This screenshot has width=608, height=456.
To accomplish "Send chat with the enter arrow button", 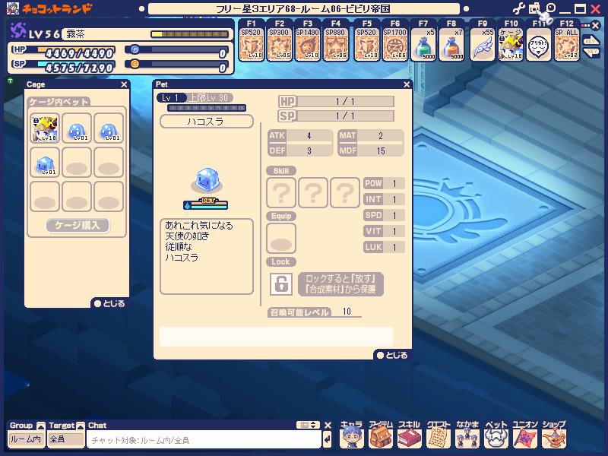I will point(328,440).
